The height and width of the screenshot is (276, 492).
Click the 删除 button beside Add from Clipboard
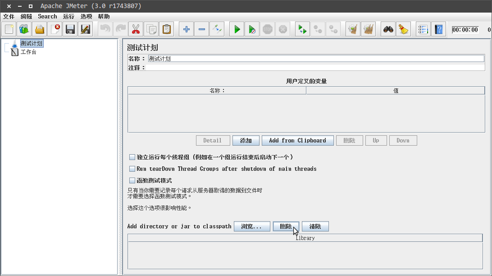(x=349, y=141)
